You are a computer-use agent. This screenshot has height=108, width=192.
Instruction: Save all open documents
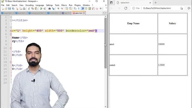coord(13,9)
